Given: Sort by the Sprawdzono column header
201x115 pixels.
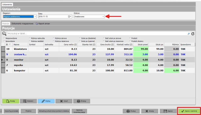Looking at the screenshot, I should click(x=187, y=44).
